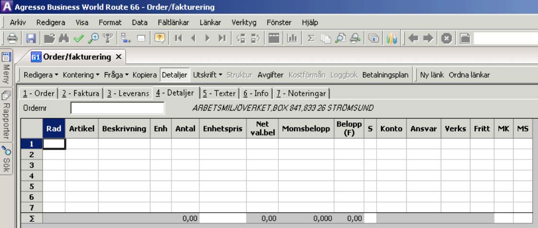Viewport: 538px width, 228px height.
Task: Click the back arrow icon
Action: tap(413, 38)
